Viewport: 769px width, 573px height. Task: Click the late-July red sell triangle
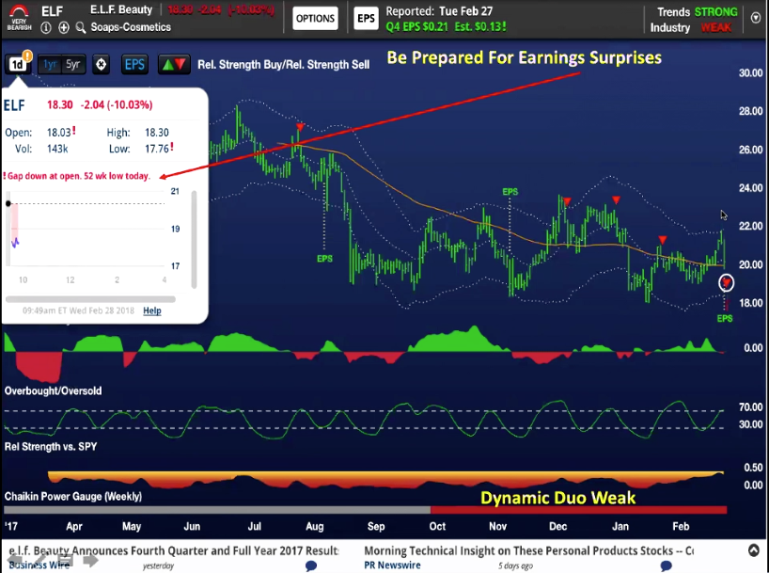[300, 127]
